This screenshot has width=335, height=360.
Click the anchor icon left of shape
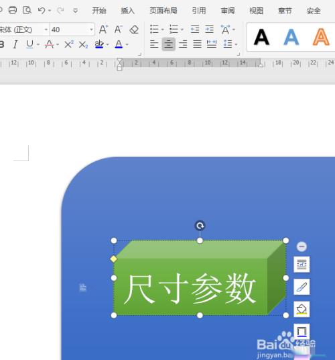(x=83, y=287)
